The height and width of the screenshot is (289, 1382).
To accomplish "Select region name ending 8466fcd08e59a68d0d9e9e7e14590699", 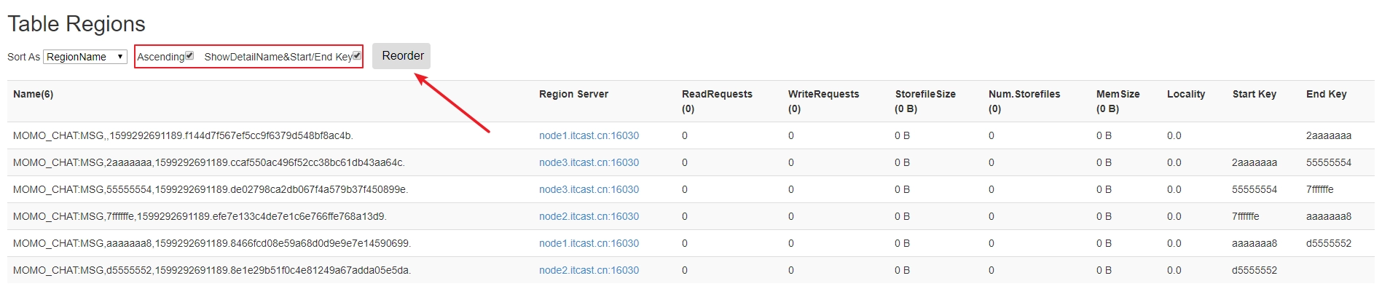I will pyautogui.click(x=212, y=243).
